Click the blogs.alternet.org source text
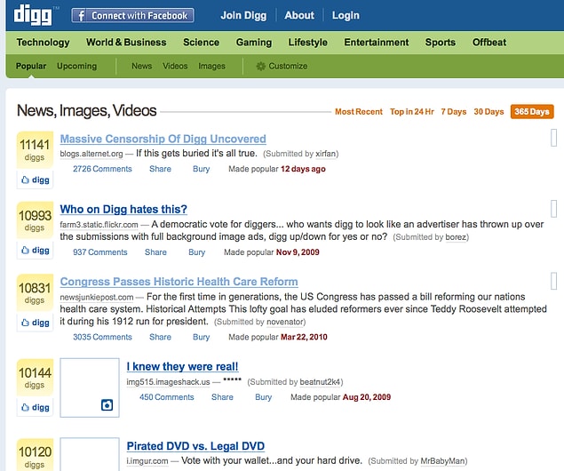The width and height of the screenshot is (564, 471). (x=91, y=154)
